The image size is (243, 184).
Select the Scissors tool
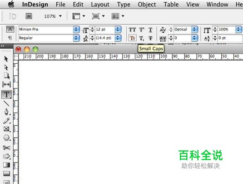tap(6, 148)
